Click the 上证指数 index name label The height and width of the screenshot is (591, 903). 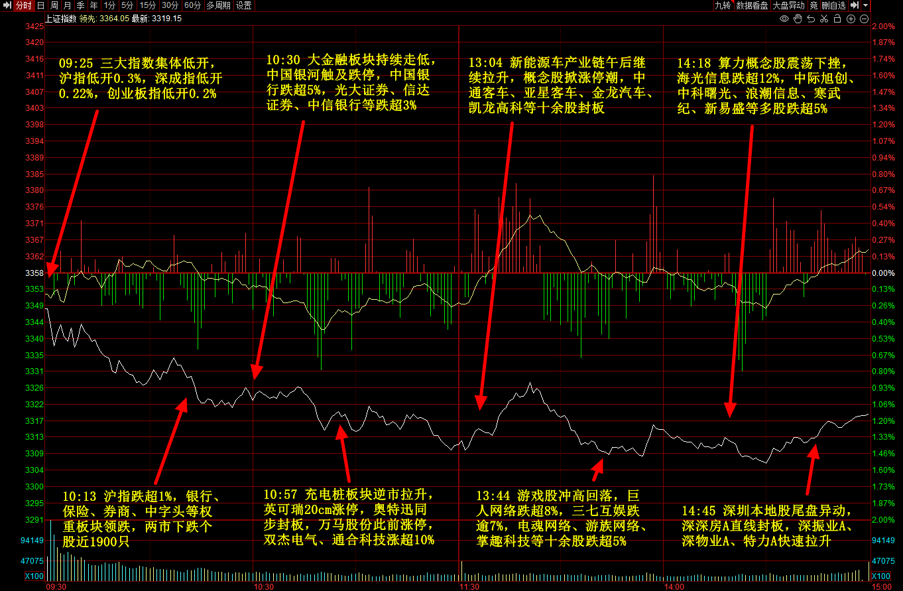tap(60, 19)
